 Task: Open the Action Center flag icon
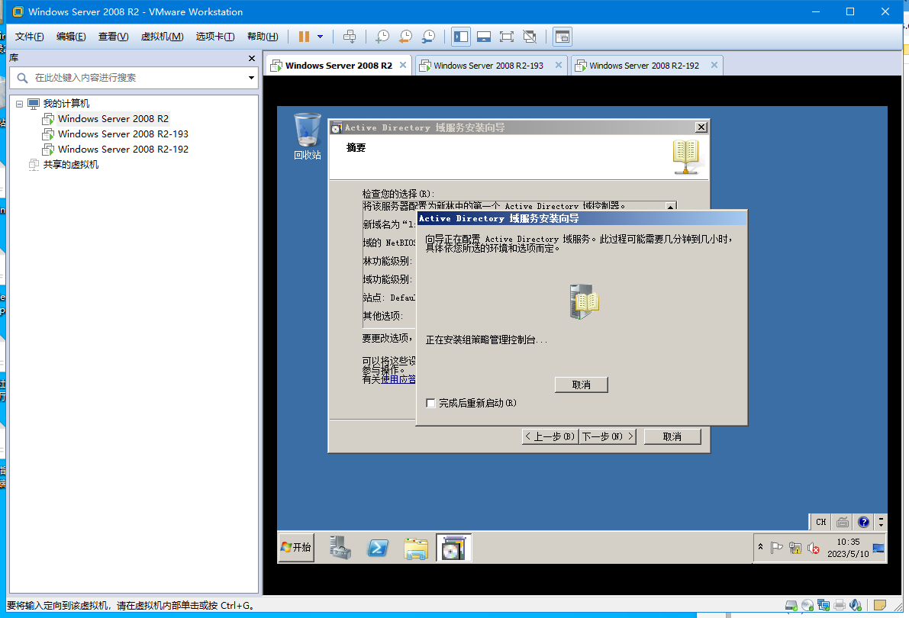pos(777,547)
